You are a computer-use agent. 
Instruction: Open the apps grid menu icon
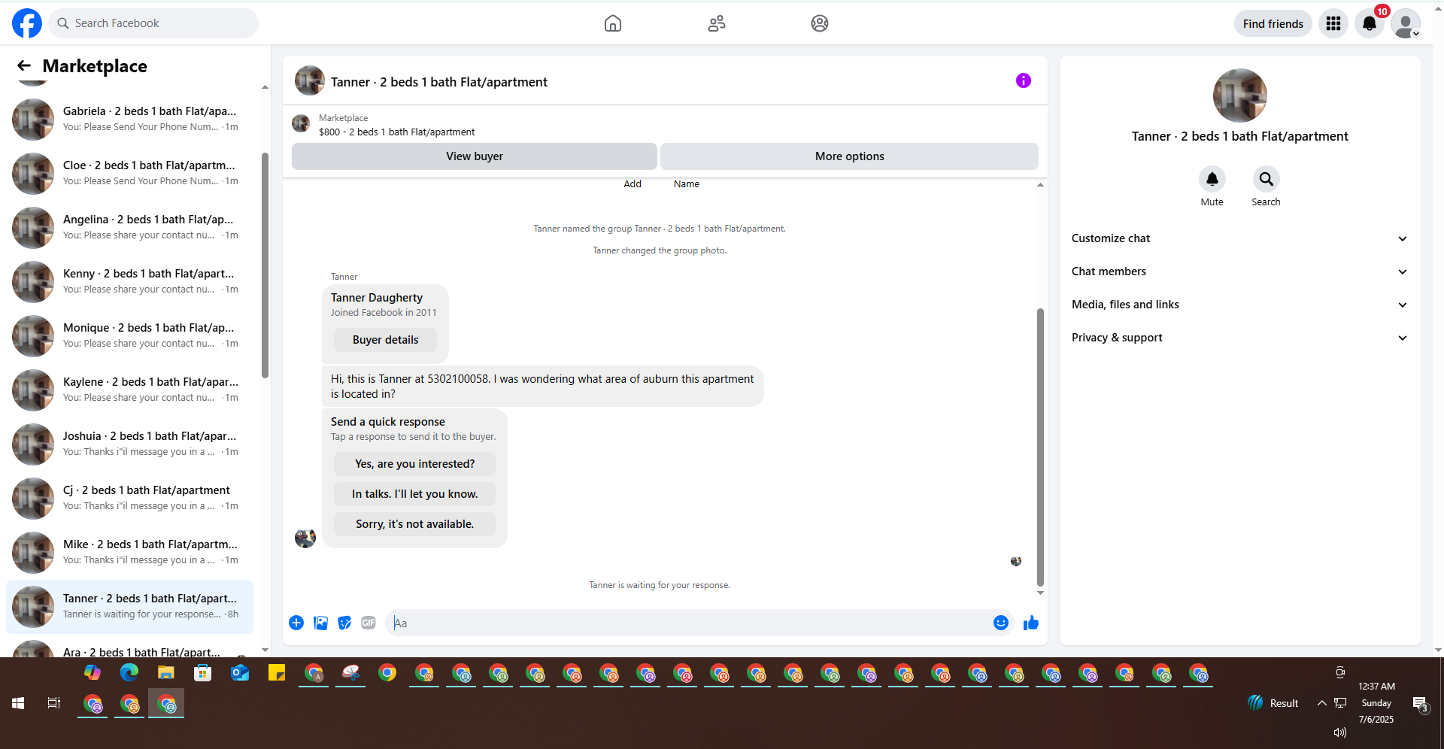pyautogui.click(x=1333, y=23)
